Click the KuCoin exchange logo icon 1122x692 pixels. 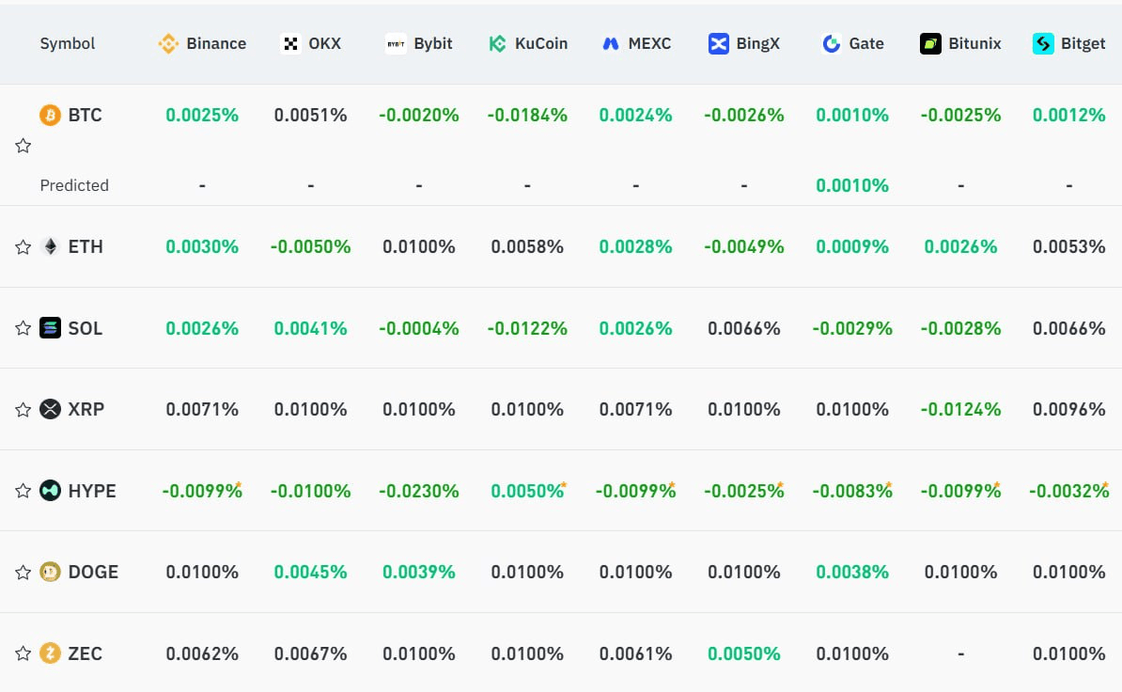pos(497,43)
